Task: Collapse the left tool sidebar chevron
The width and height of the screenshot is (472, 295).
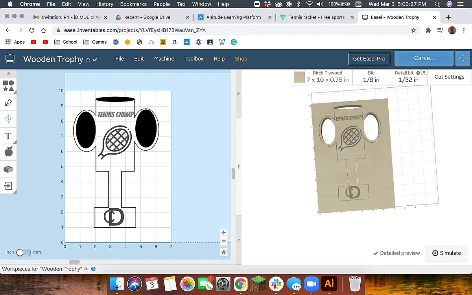Action: [8, 74]
